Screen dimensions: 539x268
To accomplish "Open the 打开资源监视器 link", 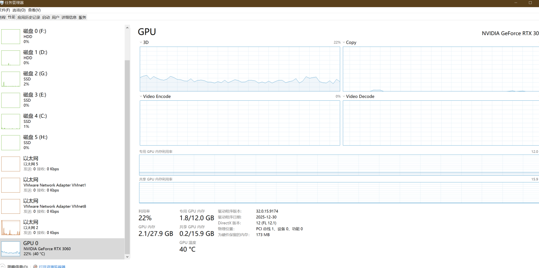I will click(x=52, y=266).
